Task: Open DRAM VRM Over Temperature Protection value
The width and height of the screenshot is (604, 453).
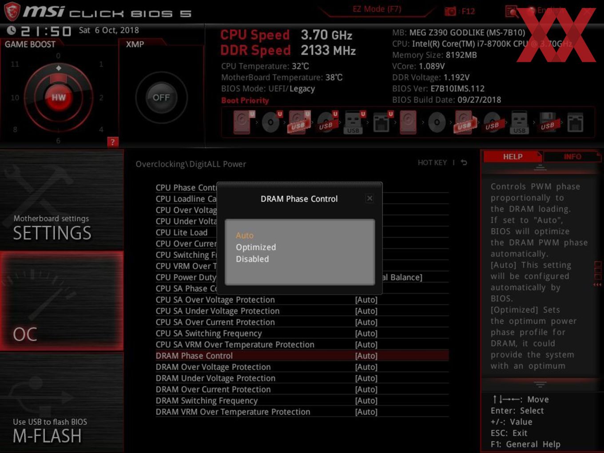Action: coord(366,412)
